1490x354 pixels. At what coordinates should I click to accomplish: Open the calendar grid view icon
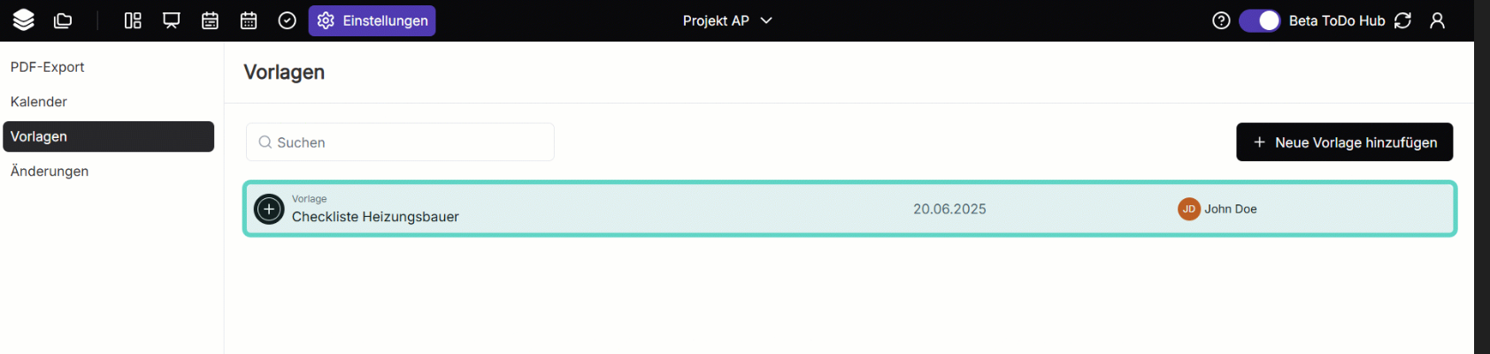pyautogui.click(x=249, y=20)
